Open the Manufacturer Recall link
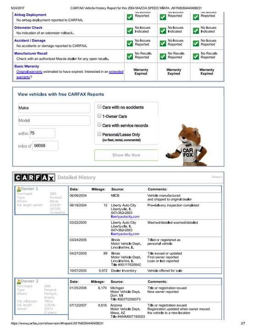This screenshot has height=330, width=255. [x=31, y=53]
